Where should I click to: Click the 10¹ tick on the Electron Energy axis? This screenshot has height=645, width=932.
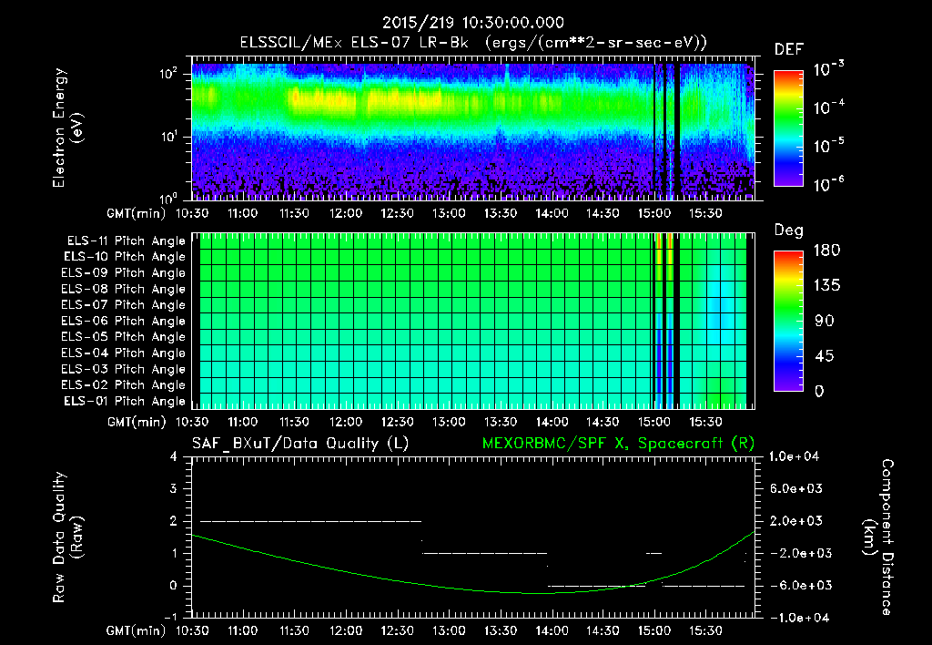click(x=168, y=137)
